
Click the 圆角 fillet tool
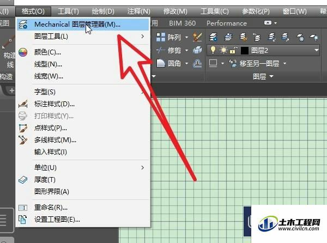pos(169,63)
